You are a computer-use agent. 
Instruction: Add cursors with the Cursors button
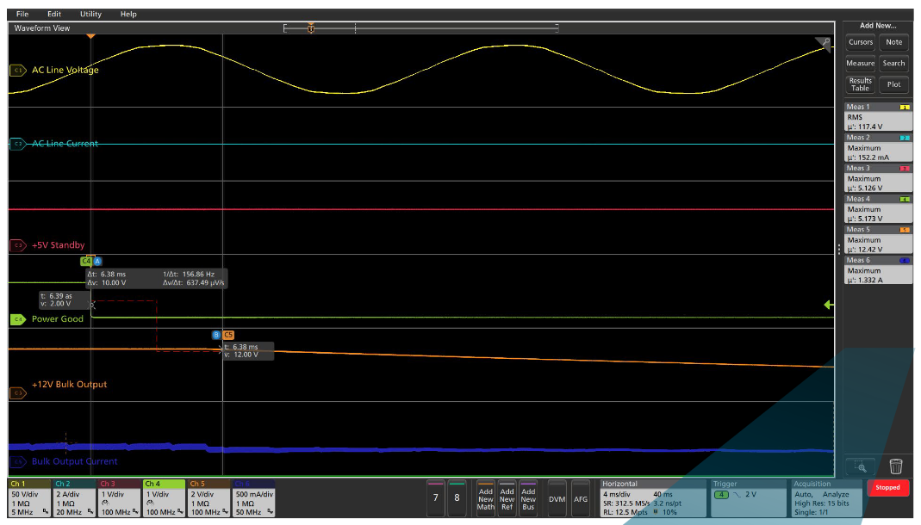[x=861, y=41]
